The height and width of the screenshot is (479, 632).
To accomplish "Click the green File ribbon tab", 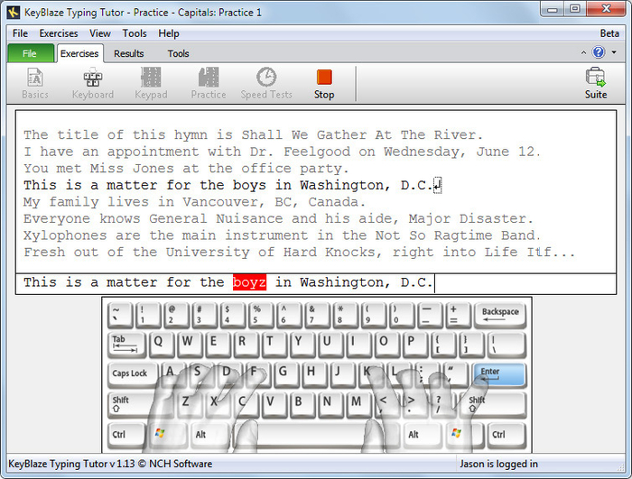I will [x=30, y=53].
